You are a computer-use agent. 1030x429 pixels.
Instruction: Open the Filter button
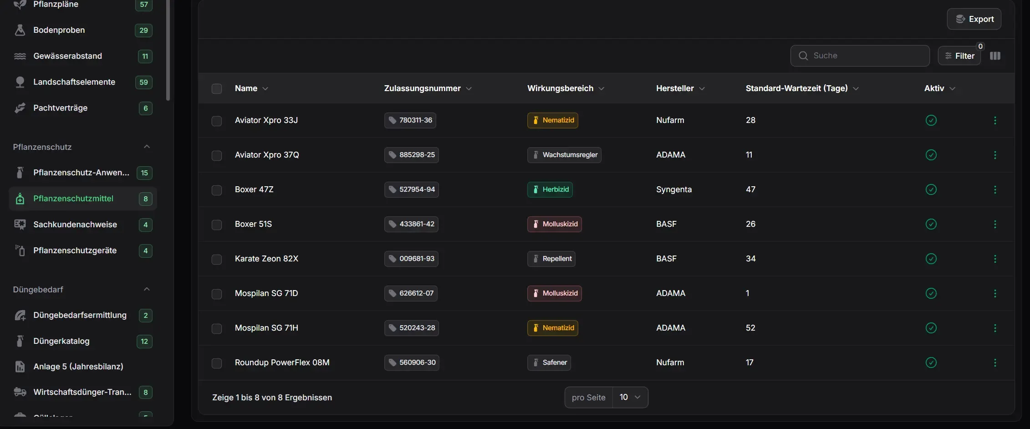[x=959, y=56]
